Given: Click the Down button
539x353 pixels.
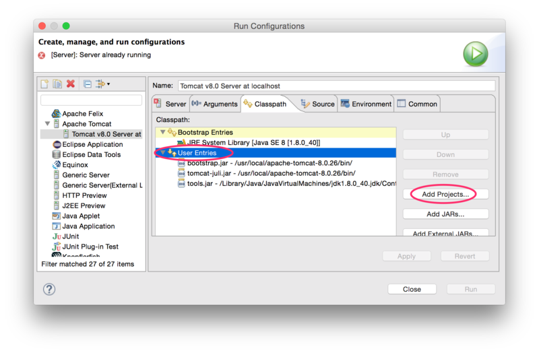Looking at the screenshot, I should [445, 155].
